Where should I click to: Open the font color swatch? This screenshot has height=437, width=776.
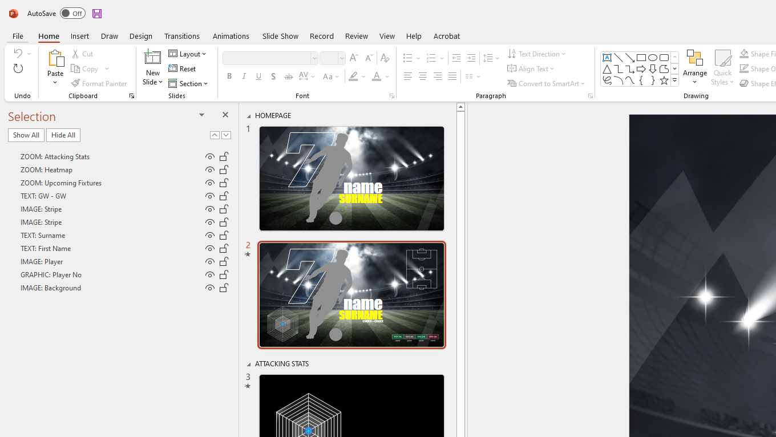click(377, 76)
